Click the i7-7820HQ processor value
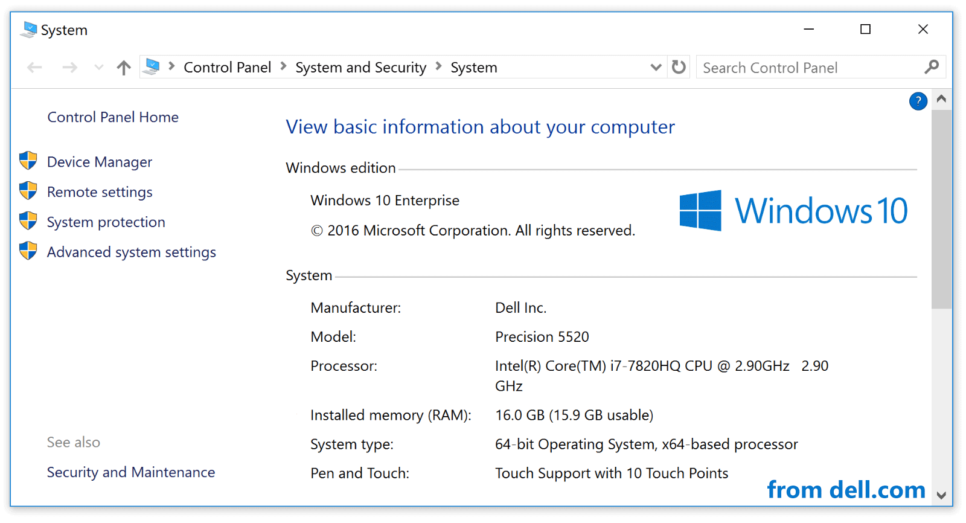Image resolution: width=966 pixels, height=523 pixels. coord(662,376)
